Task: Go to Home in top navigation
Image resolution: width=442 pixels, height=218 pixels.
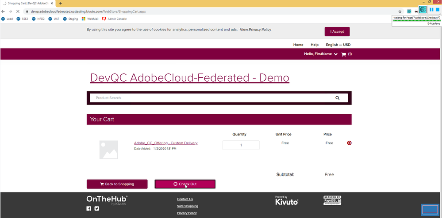Action: (298, 45)
